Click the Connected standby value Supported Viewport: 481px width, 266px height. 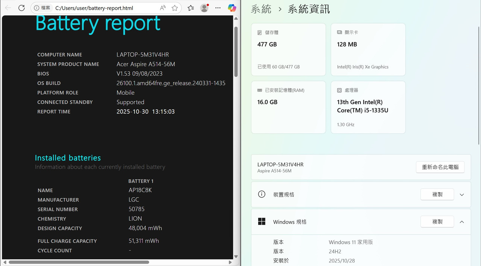(x=130, y=102)
